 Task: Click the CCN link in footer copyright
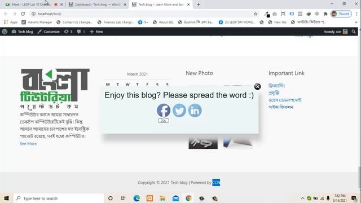pyautogui.click(x=216, y=182)
